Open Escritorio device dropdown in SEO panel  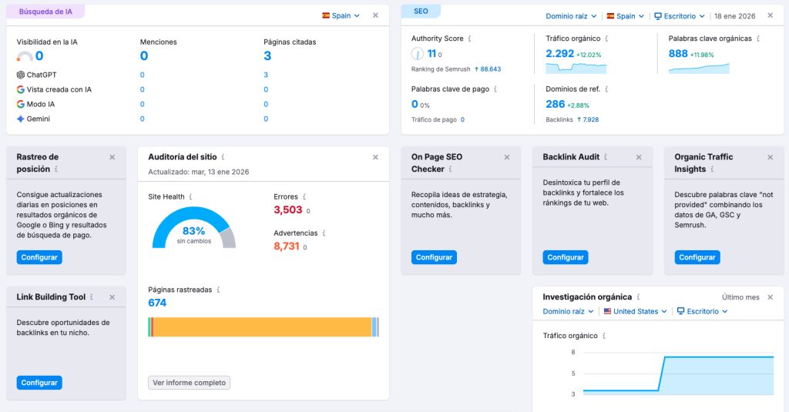tap(680, 16)
